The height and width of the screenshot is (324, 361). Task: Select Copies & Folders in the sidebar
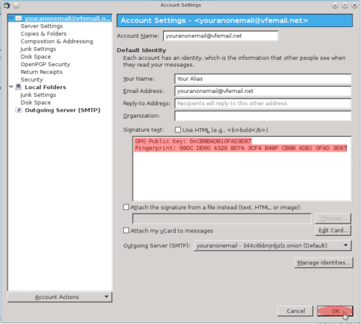pos(43,34)
